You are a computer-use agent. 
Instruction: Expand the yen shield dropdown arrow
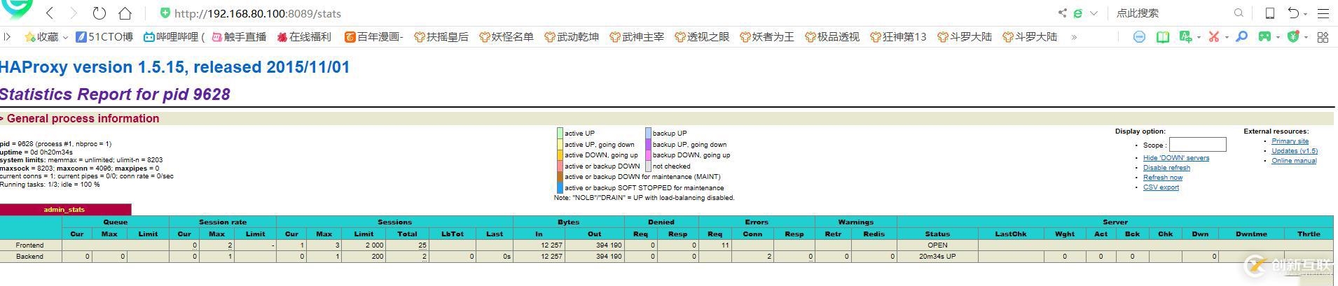[1306, 37]
